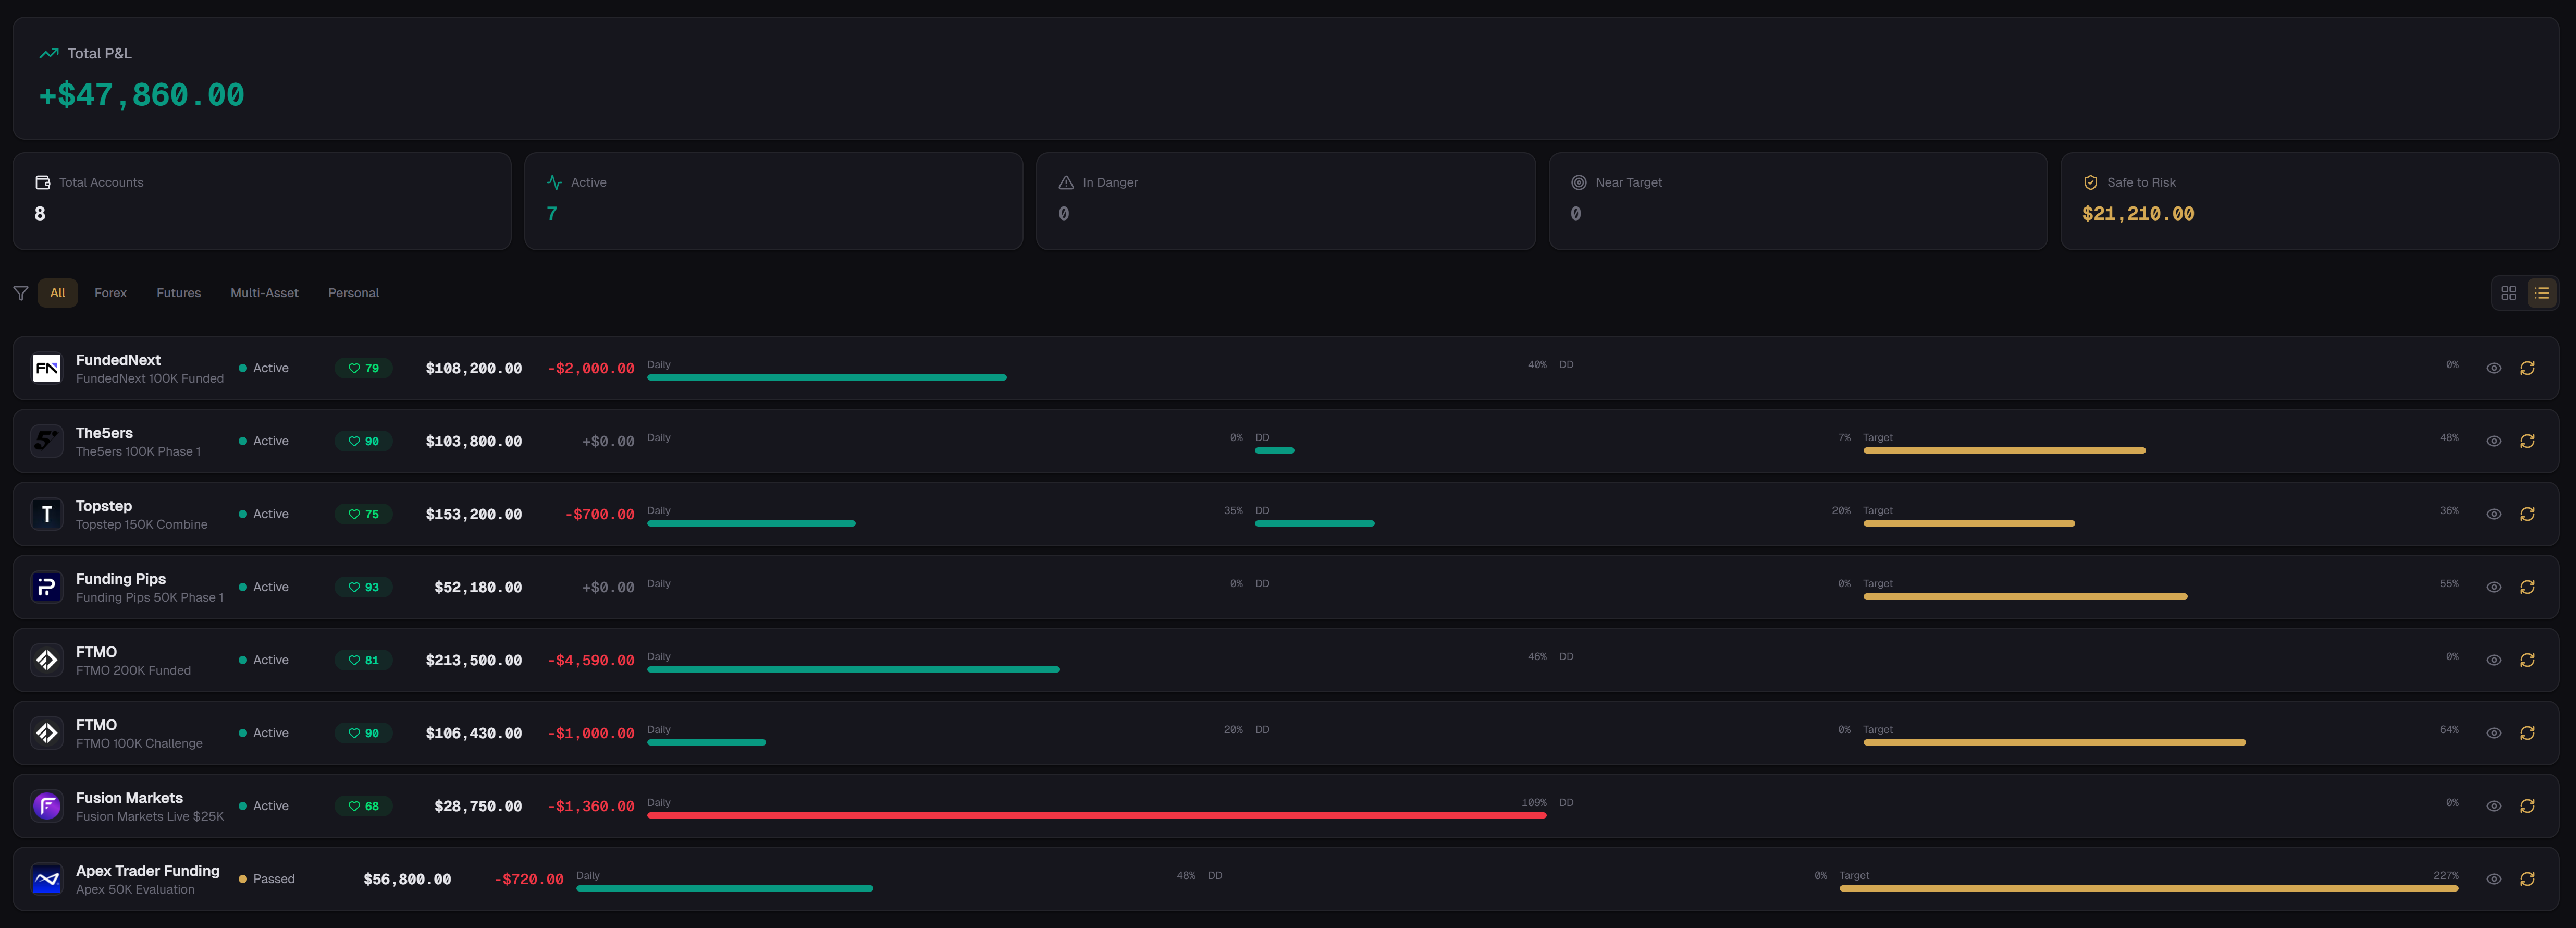Click the Near Target bullseye icon
The height and width of the screenshot is (928, 2576).
tap(1578, 182)
